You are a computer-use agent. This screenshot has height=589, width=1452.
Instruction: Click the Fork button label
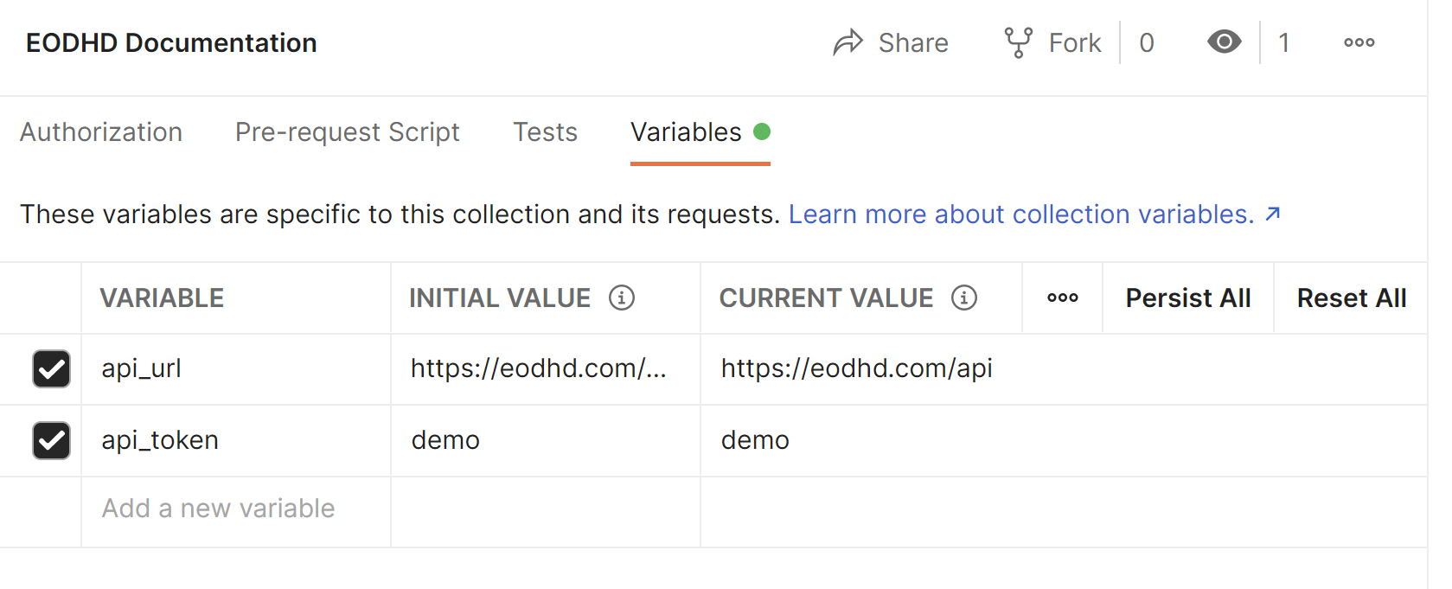pyautogui.click(x=1075, y=42)
